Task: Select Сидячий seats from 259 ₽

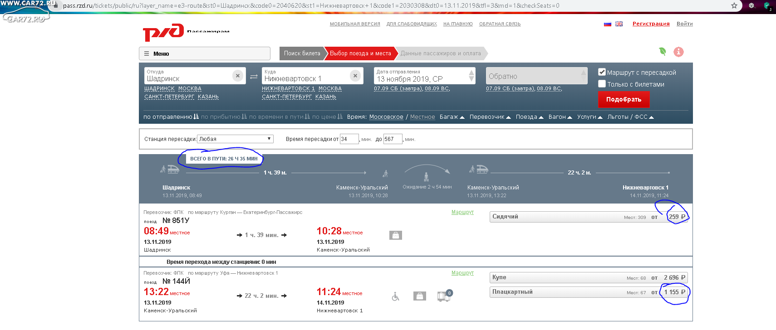Action: (x=589, y=217)
